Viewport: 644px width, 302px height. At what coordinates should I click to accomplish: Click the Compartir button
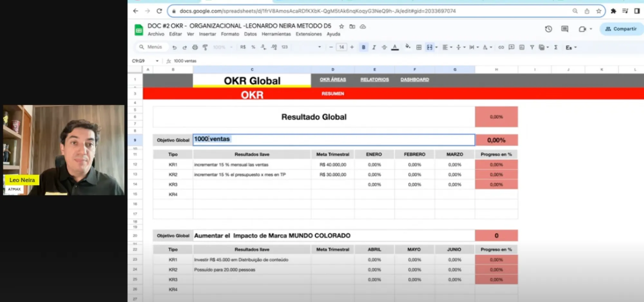(x=621, y=29)
